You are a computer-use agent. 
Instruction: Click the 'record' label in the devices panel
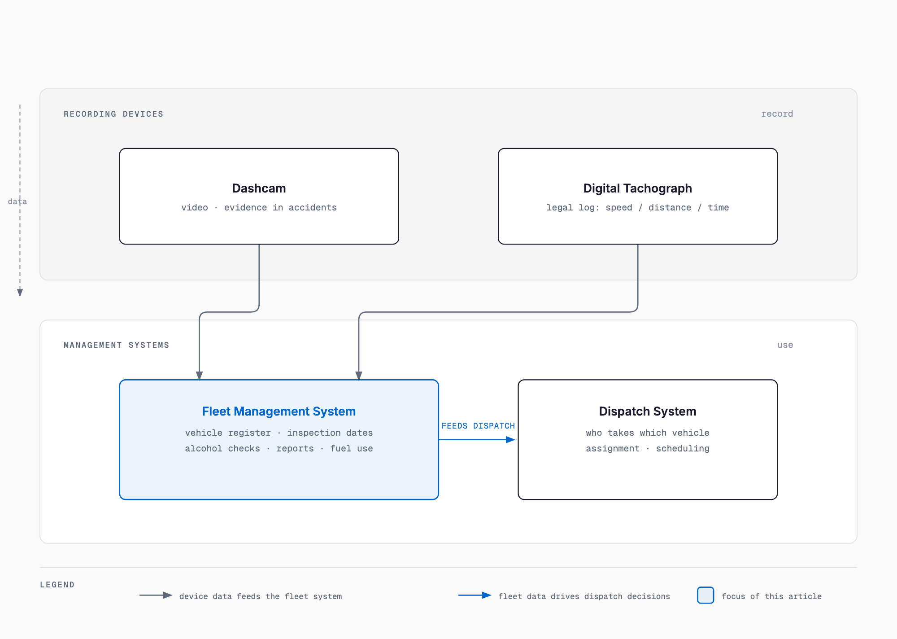point(777,114)
